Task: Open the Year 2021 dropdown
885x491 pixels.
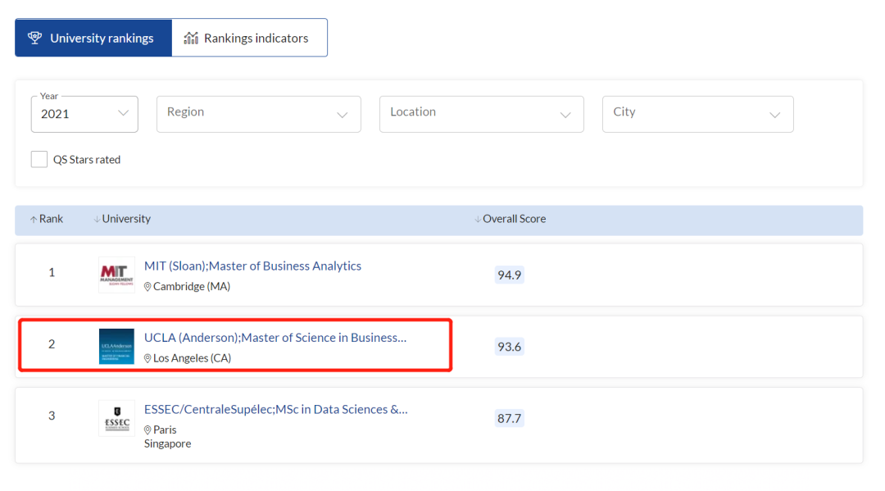Action: (x=84, y=114)
